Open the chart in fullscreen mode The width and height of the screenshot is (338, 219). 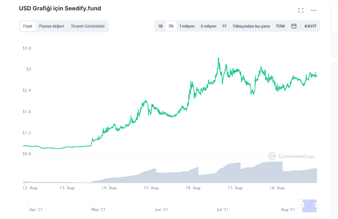point(301,10)
